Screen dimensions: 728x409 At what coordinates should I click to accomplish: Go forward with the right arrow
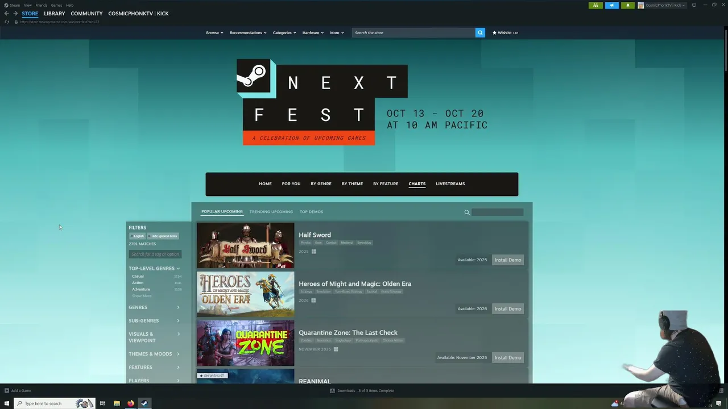(x=15, y=13)
